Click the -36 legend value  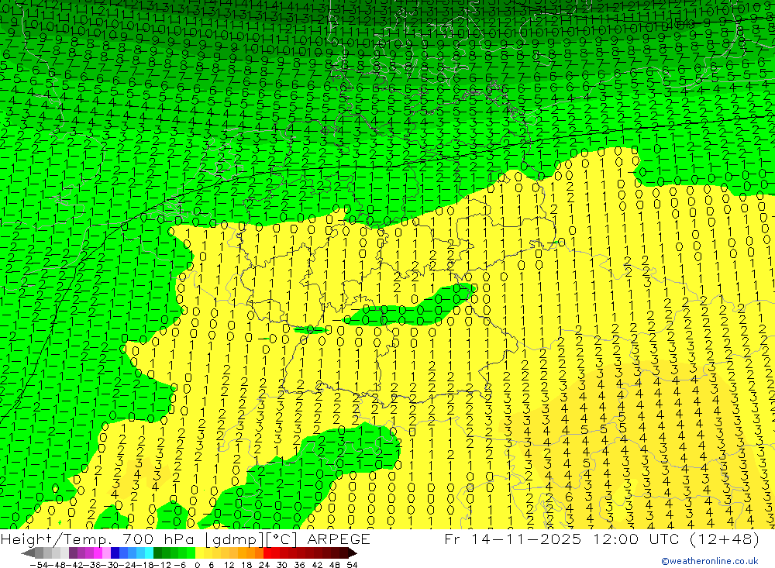[91, 565]
